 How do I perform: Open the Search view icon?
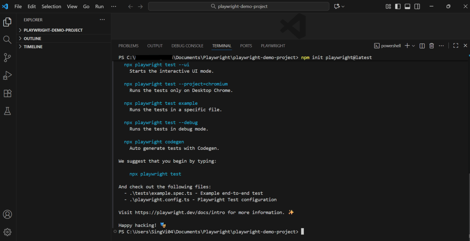(7, 40)
